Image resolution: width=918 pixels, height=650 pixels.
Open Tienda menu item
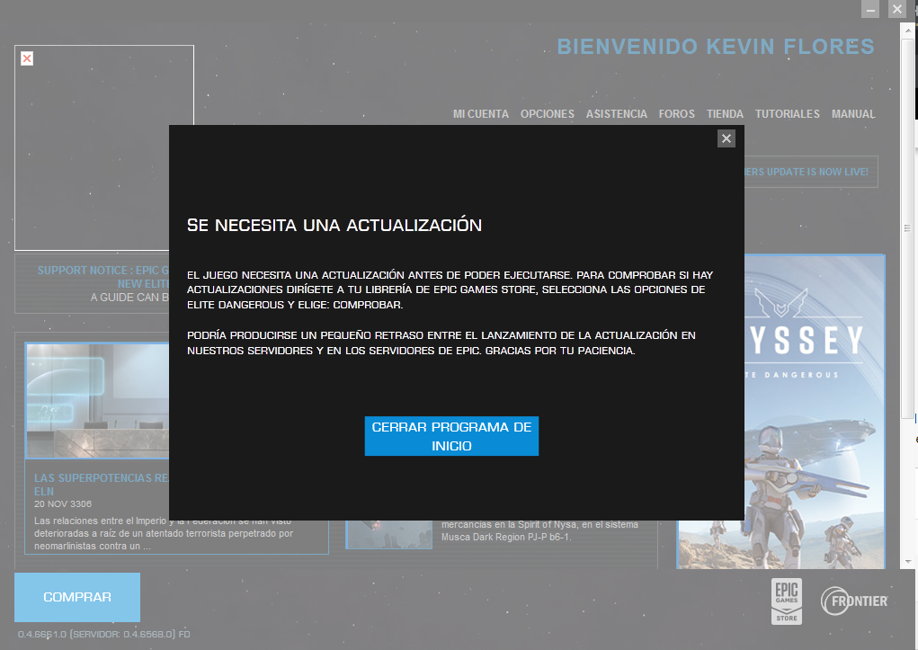pyautogui.click(x=725, y=114)
